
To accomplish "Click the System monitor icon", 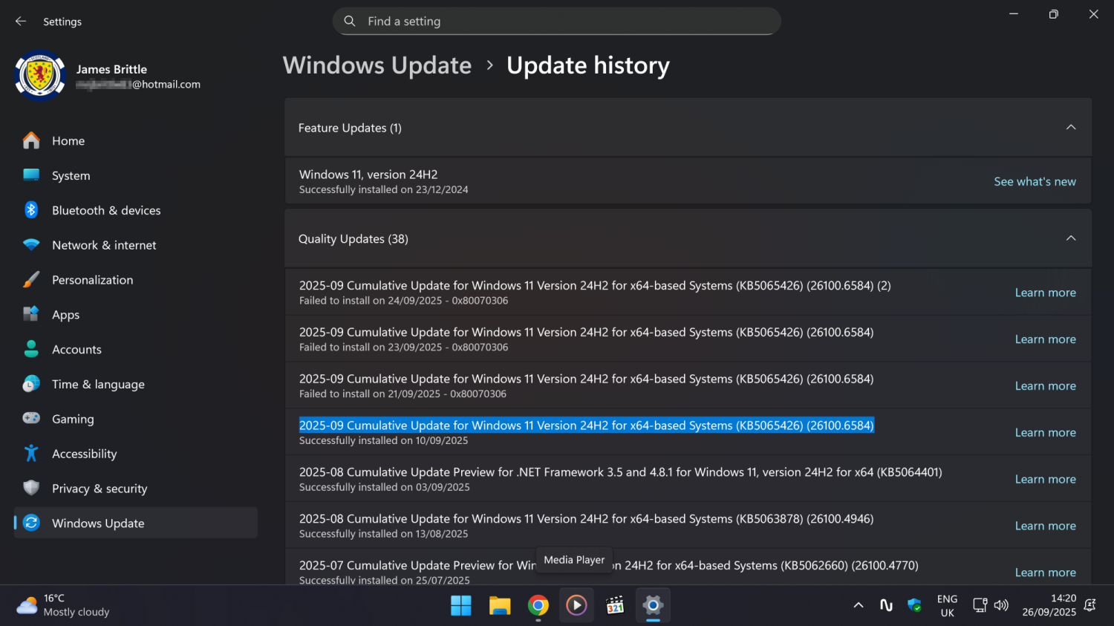I will point(31,175).
